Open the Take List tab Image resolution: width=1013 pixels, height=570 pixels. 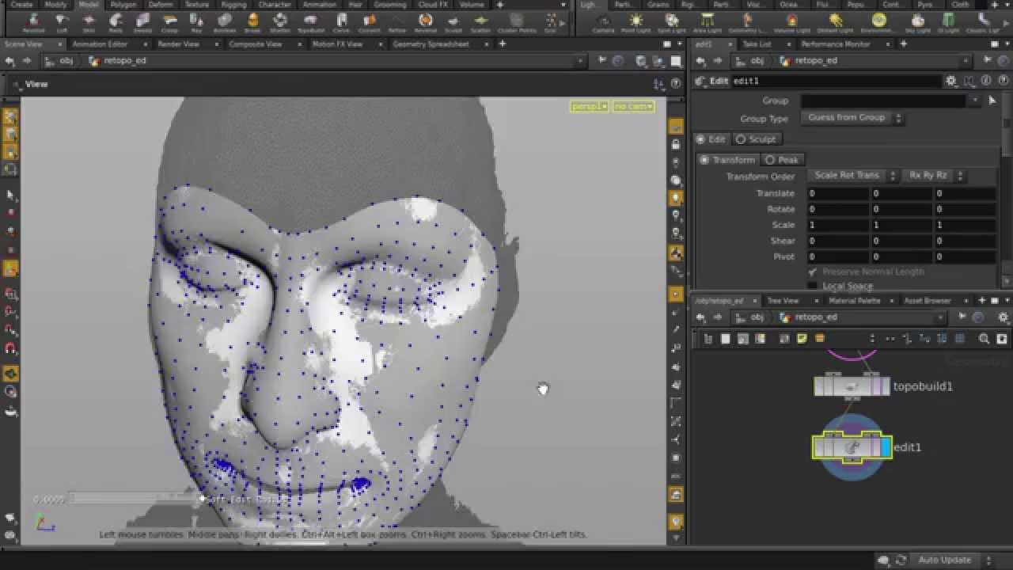coord(757,44)
